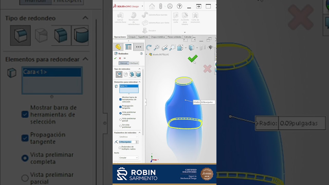Screen dimensions: 329x185
Task: Choose the face fillet type icon
Action: point(132,75)
